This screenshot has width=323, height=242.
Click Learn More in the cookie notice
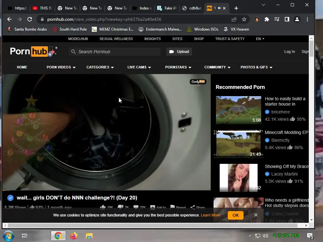[210, 215]
